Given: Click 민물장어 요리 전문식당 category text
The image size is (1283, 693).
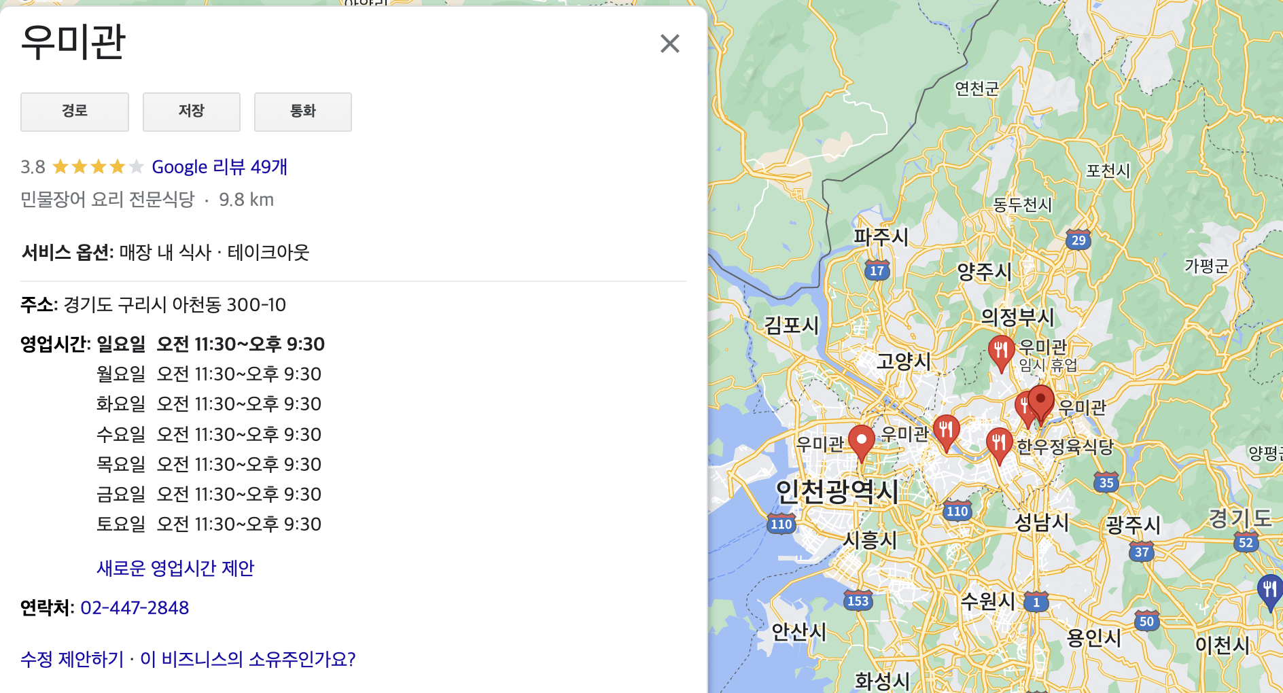Looking at the screenshot, I should pos(107,200).
